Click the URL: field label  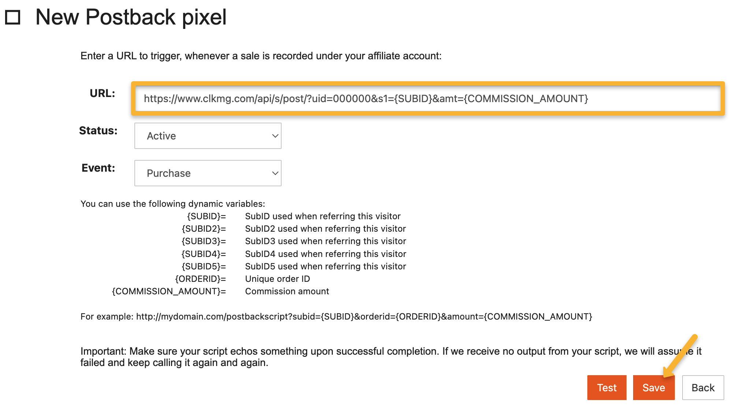tap(102, 93)
